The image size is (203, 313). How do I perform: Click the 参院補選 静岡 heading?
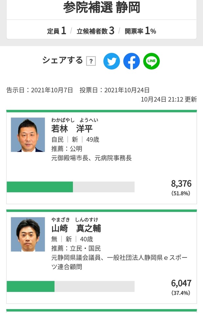pos(101,8)
